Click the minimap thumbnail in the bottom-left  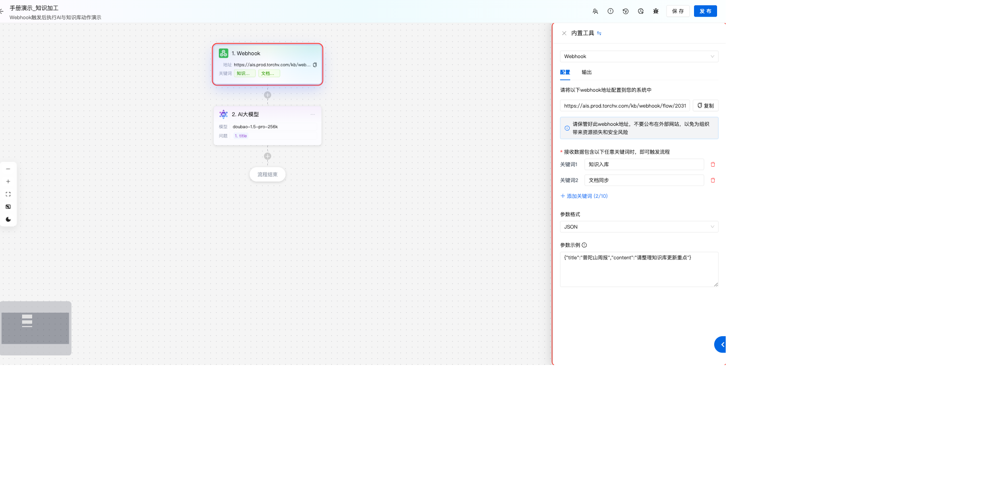(36, 328)
